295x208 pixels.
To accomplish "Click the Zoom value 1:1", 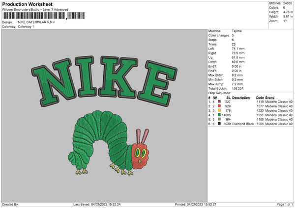I will pyautogui.click(x=285, y=21).
